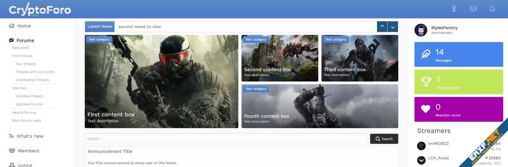The height and width of the screenshot is (167, 508).
Task: Open the First content box thumbnail
Action: [162, 82]
